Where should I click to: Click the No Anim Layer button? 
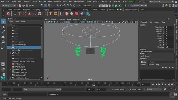point(135,89)
